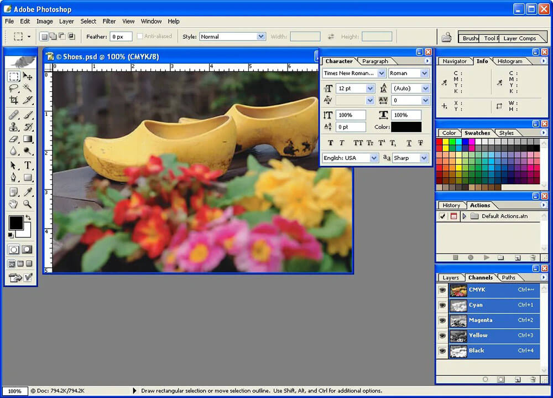Click the Begin recording button in Actions
The height and width of the screenshot is (398, 553).
[x=471, y=258]
